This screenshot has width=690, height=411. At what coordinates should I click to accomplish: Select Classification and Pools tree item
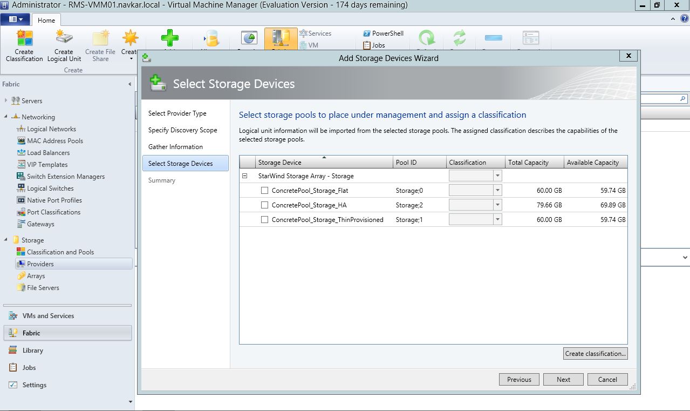(x=60, y=252)
